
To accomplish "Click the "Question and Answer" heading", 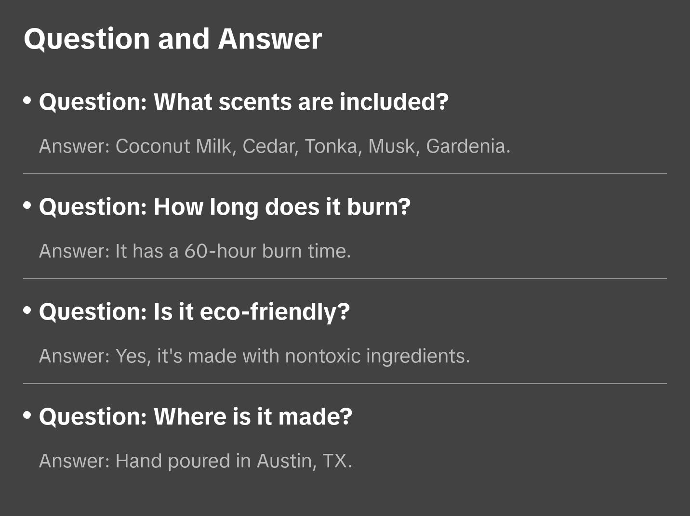I will (172, 39).
